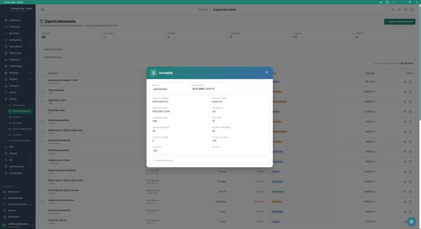View details eye icon for 1387,50 zł row
Viewport: 421px width, 229px height.
point(405,82)
